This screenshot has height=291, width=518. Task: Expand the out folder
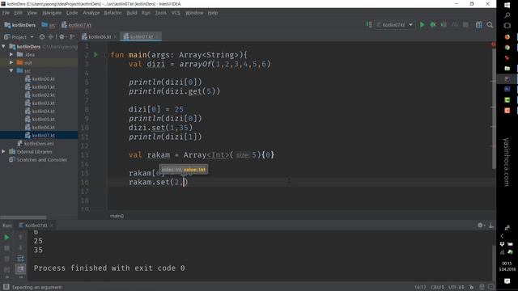point(11,62)
